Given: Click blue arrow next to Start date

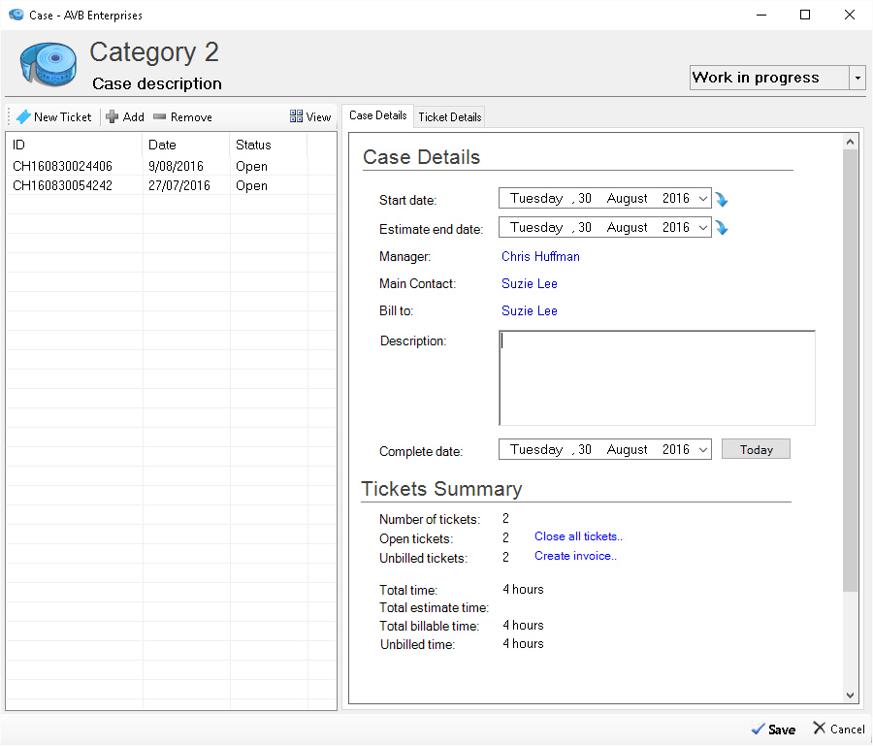Looking at the screenshot, I should pyautogui.click(x=722, y=200).
